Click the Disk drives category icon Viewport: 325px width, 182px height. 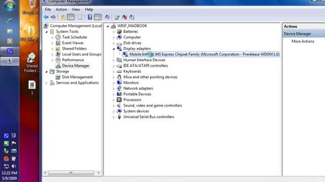119,43
